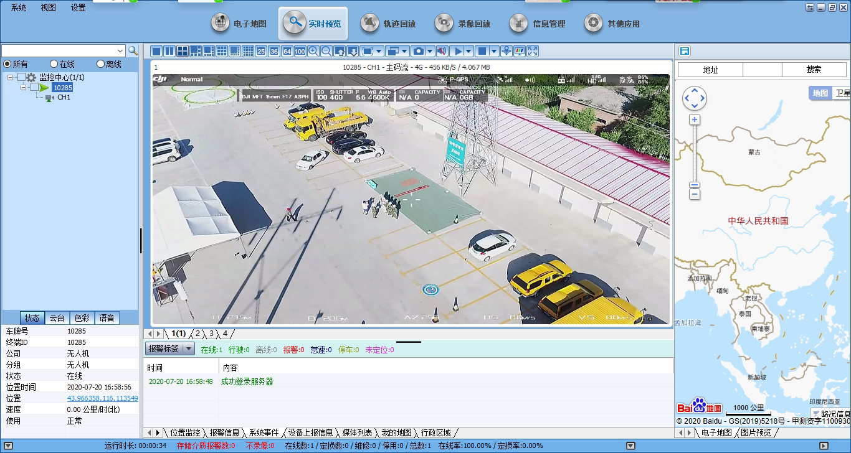The width and height of the screenshot is (851, 453).
Task: Toggle the muted speaker icon
Action: click(x=442, y=51)
